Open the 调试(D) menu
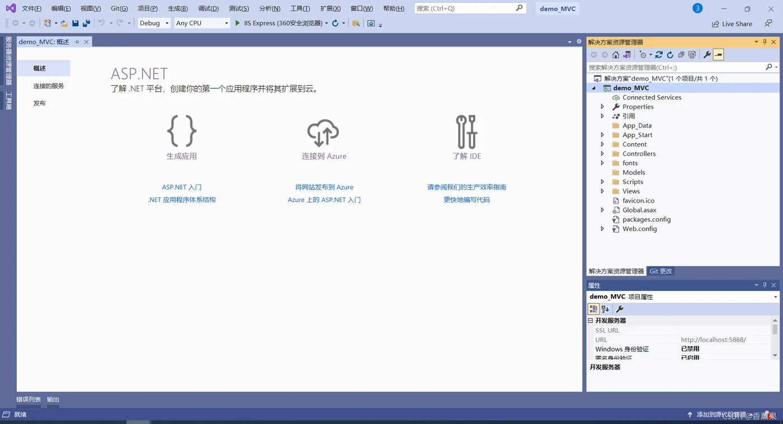 pyautogui.click(x=209, y=8)
